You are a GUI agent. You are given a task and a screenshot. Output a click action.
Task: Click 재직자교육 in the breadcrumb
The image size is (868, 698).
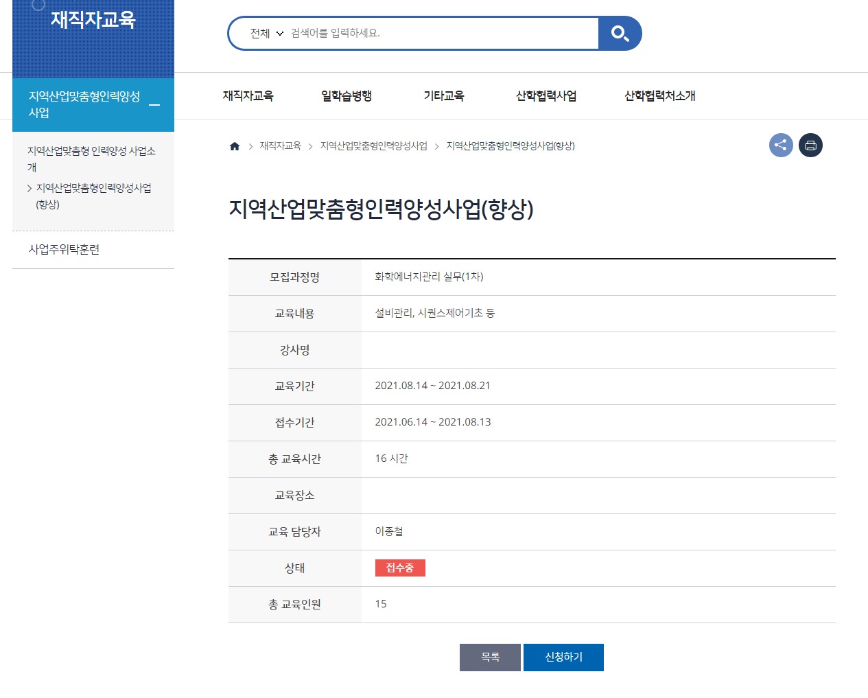point(280,146)
